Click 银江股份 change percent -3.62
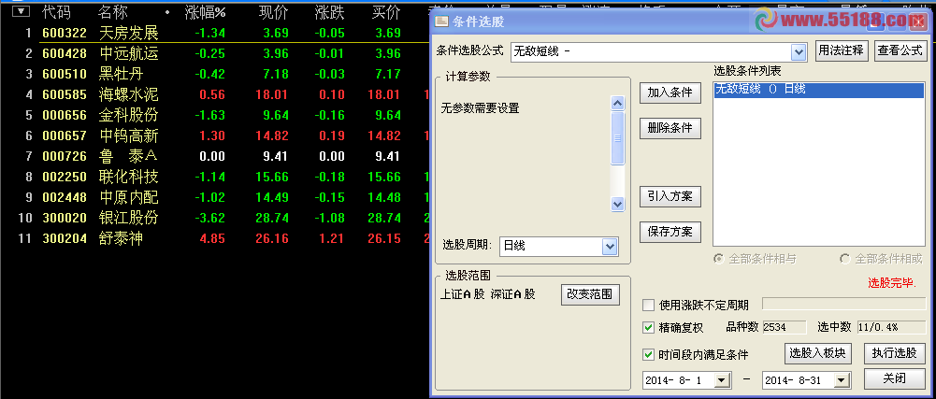The image size is (936, 399). [209, 218]
